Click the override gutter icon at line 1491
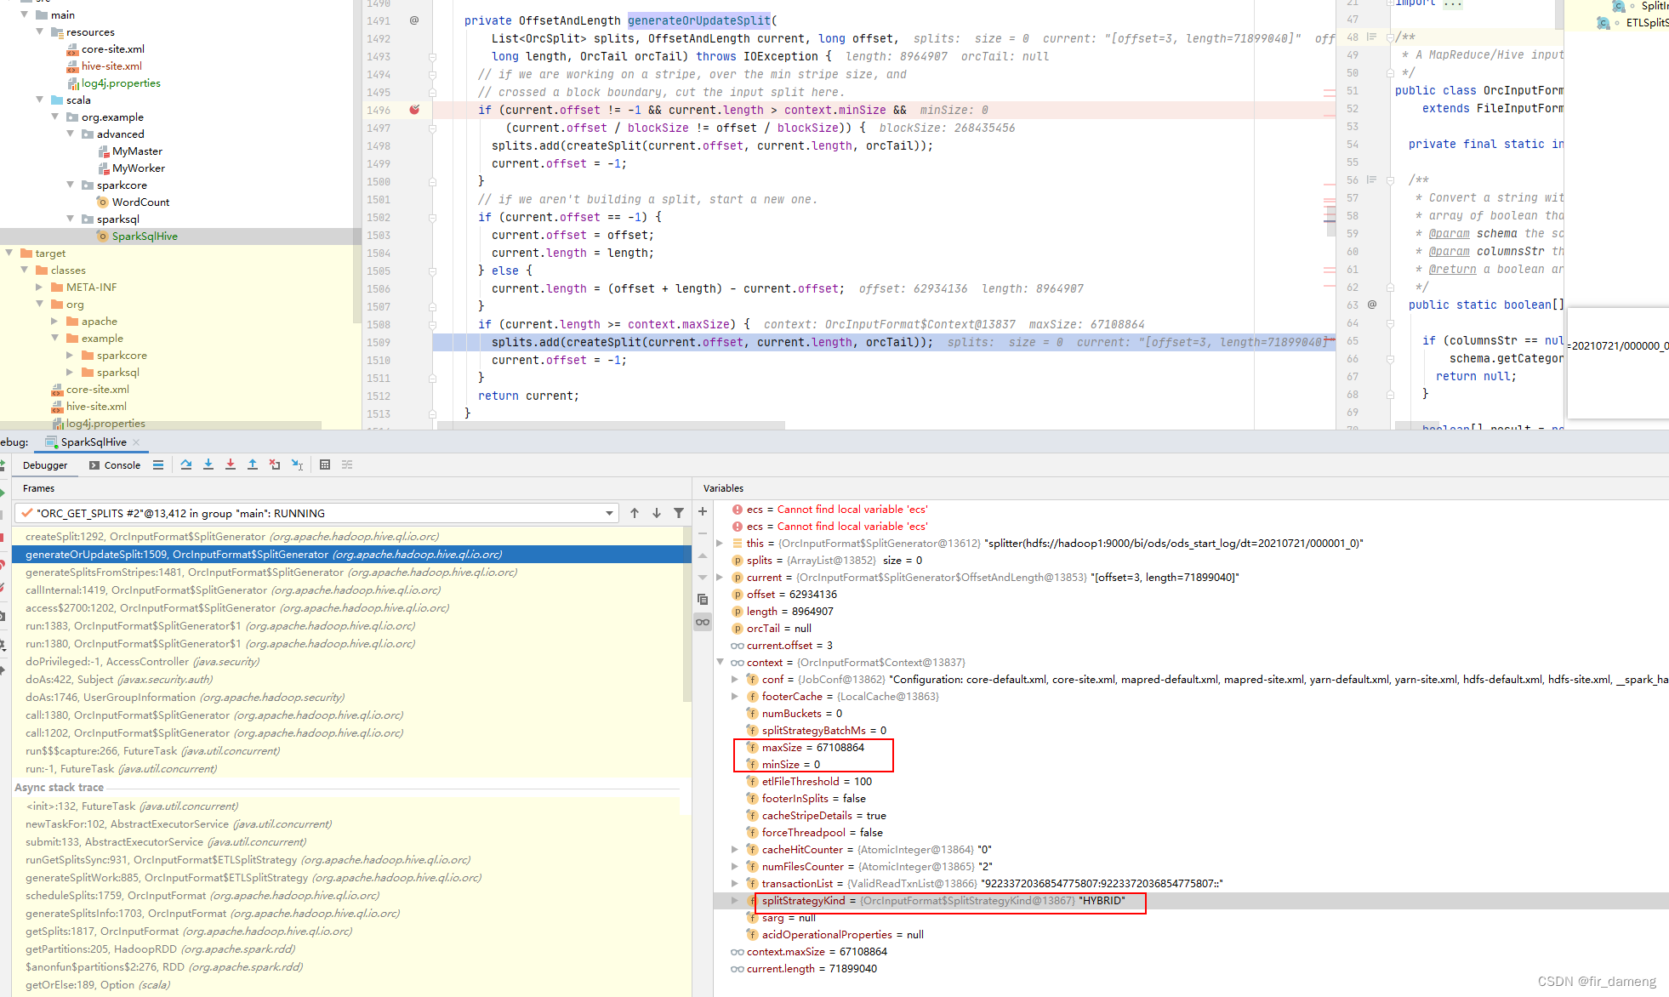The height and width of the screenshot is (997, 1669). click(x=414, y=20)
